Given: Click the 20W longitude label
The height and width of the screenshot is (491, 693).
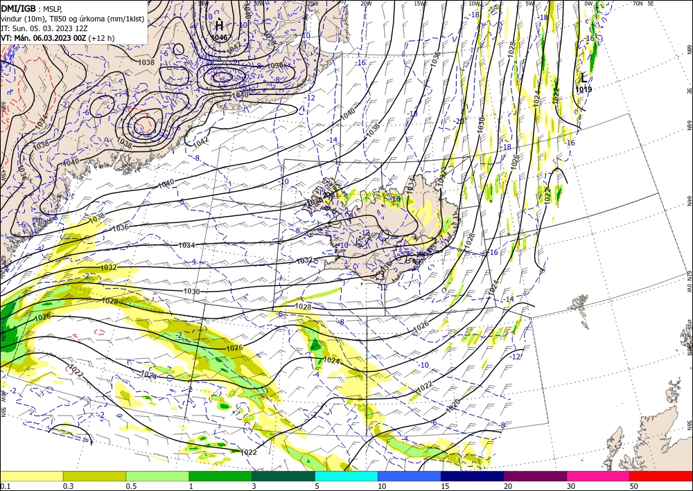Looking at the screenshot, I should coord(366,3).
